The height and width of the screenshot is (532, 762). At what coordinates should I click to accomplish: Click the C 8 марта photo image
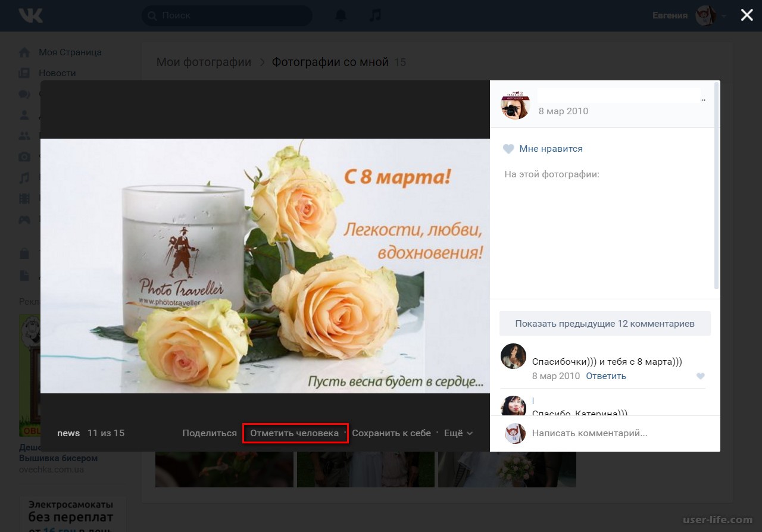tap(265, 266)
